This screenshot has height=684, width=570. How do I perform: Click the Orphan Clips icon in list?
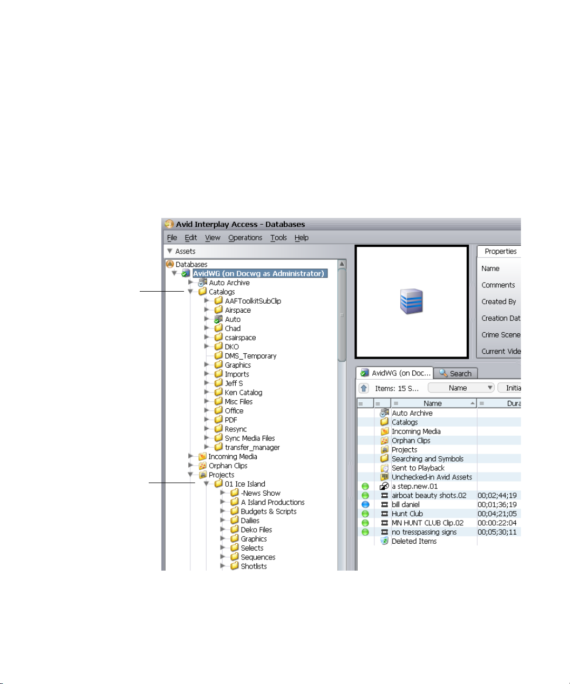tap(384, 440)
